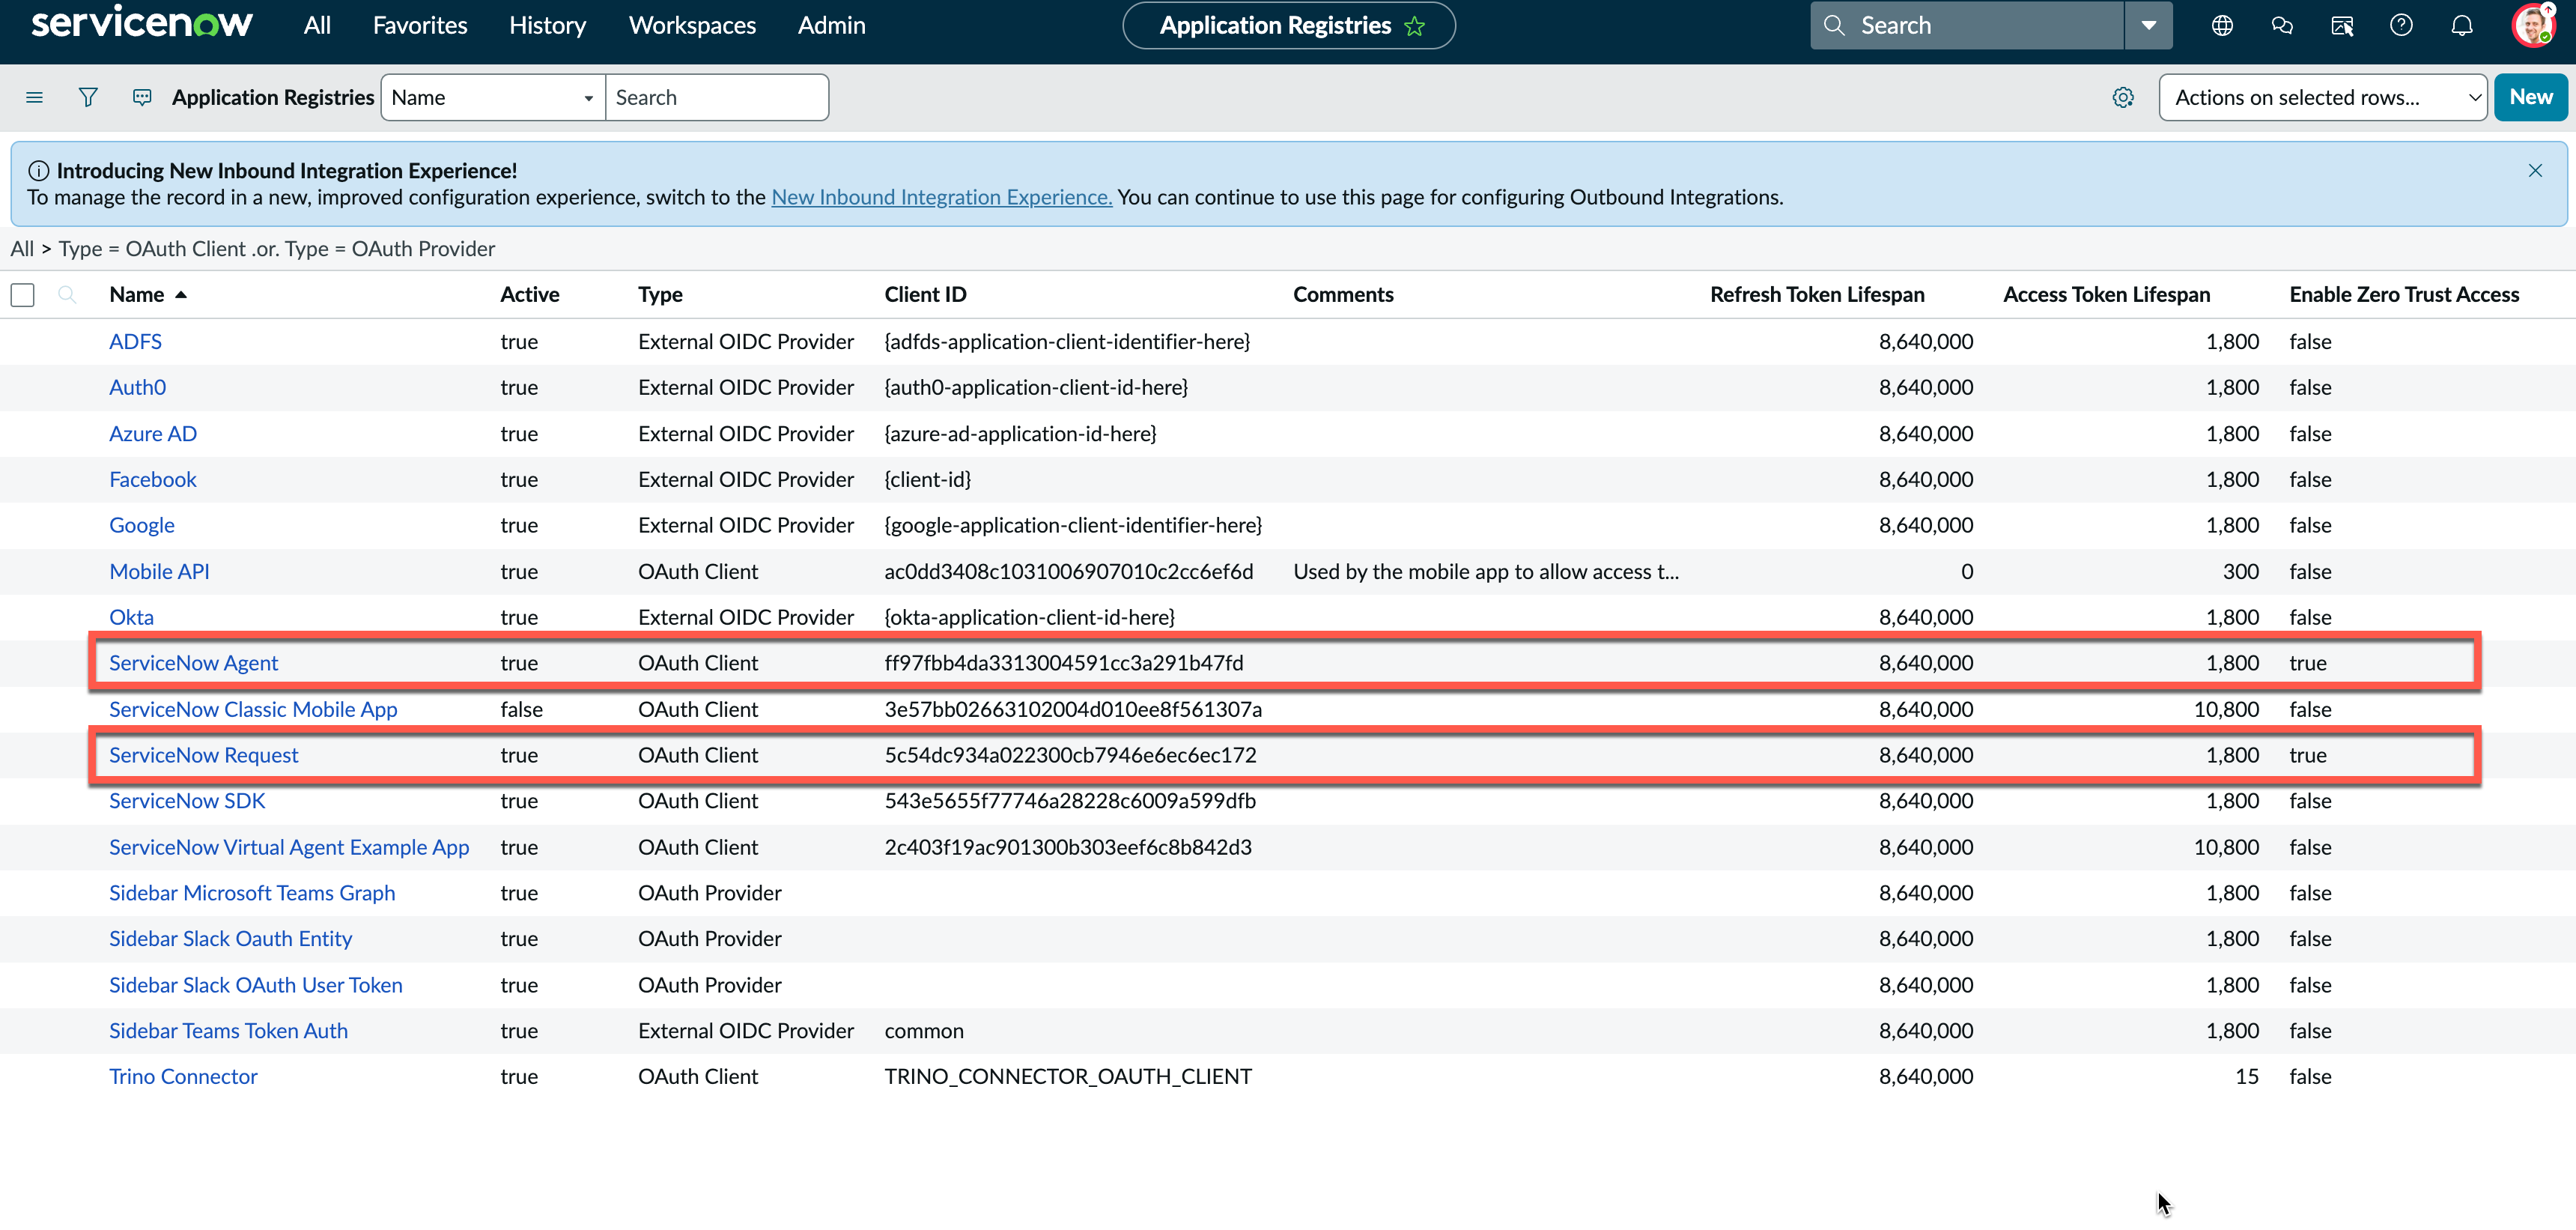The height and width of the screenshot is (1230, 2576).
Task: Sort by Access Token Lifespan column header
Action: (2106, 294)
